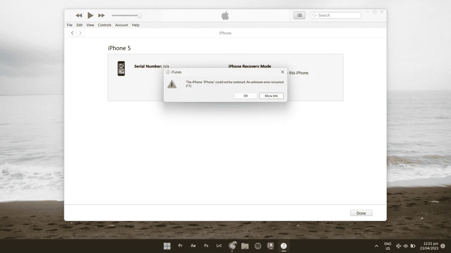Click the iTunes icon in the taskbar
451x253 pixels.
pyautogui.click(x=284, y=246)
